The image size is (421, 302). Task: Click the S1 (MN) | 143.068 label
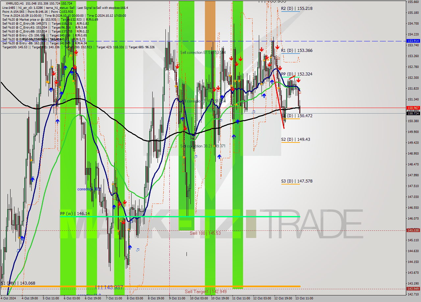click(x=18, y=283)
